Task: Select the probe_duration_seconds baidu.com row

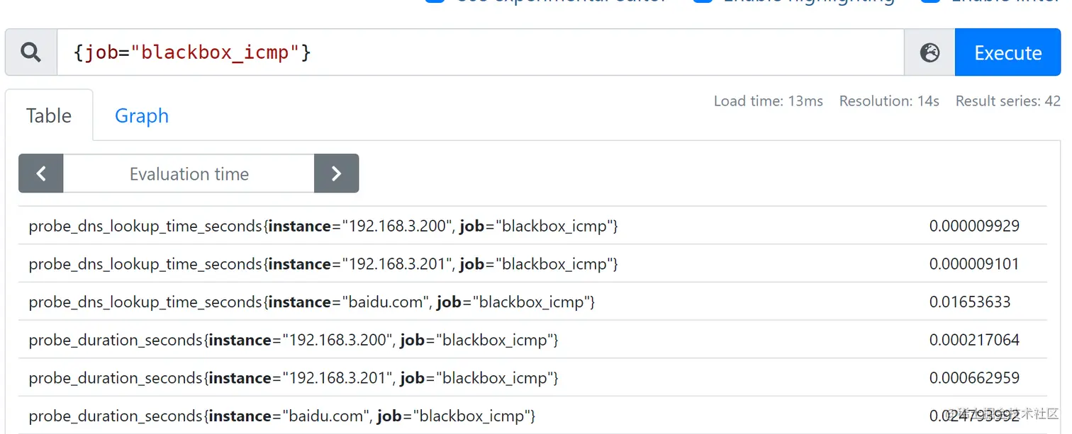Action: click(x=532, y=416)
